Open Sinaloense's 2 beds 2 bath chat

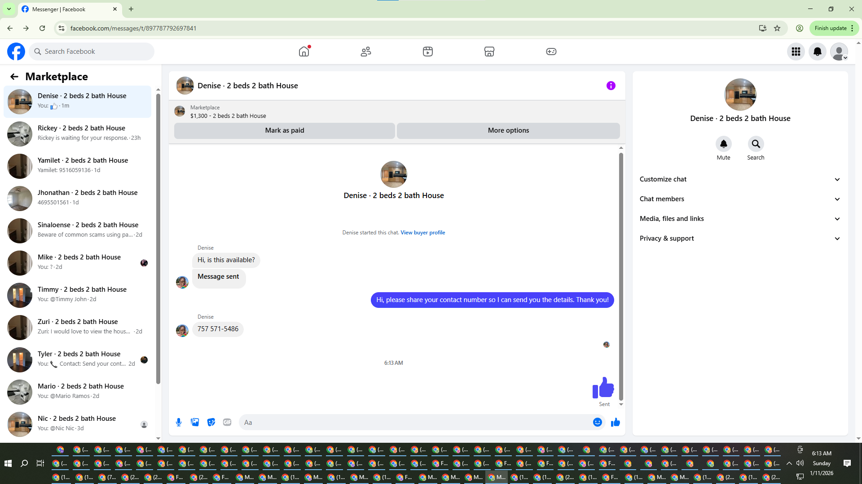pyautogui.click(x=77, y=231)
